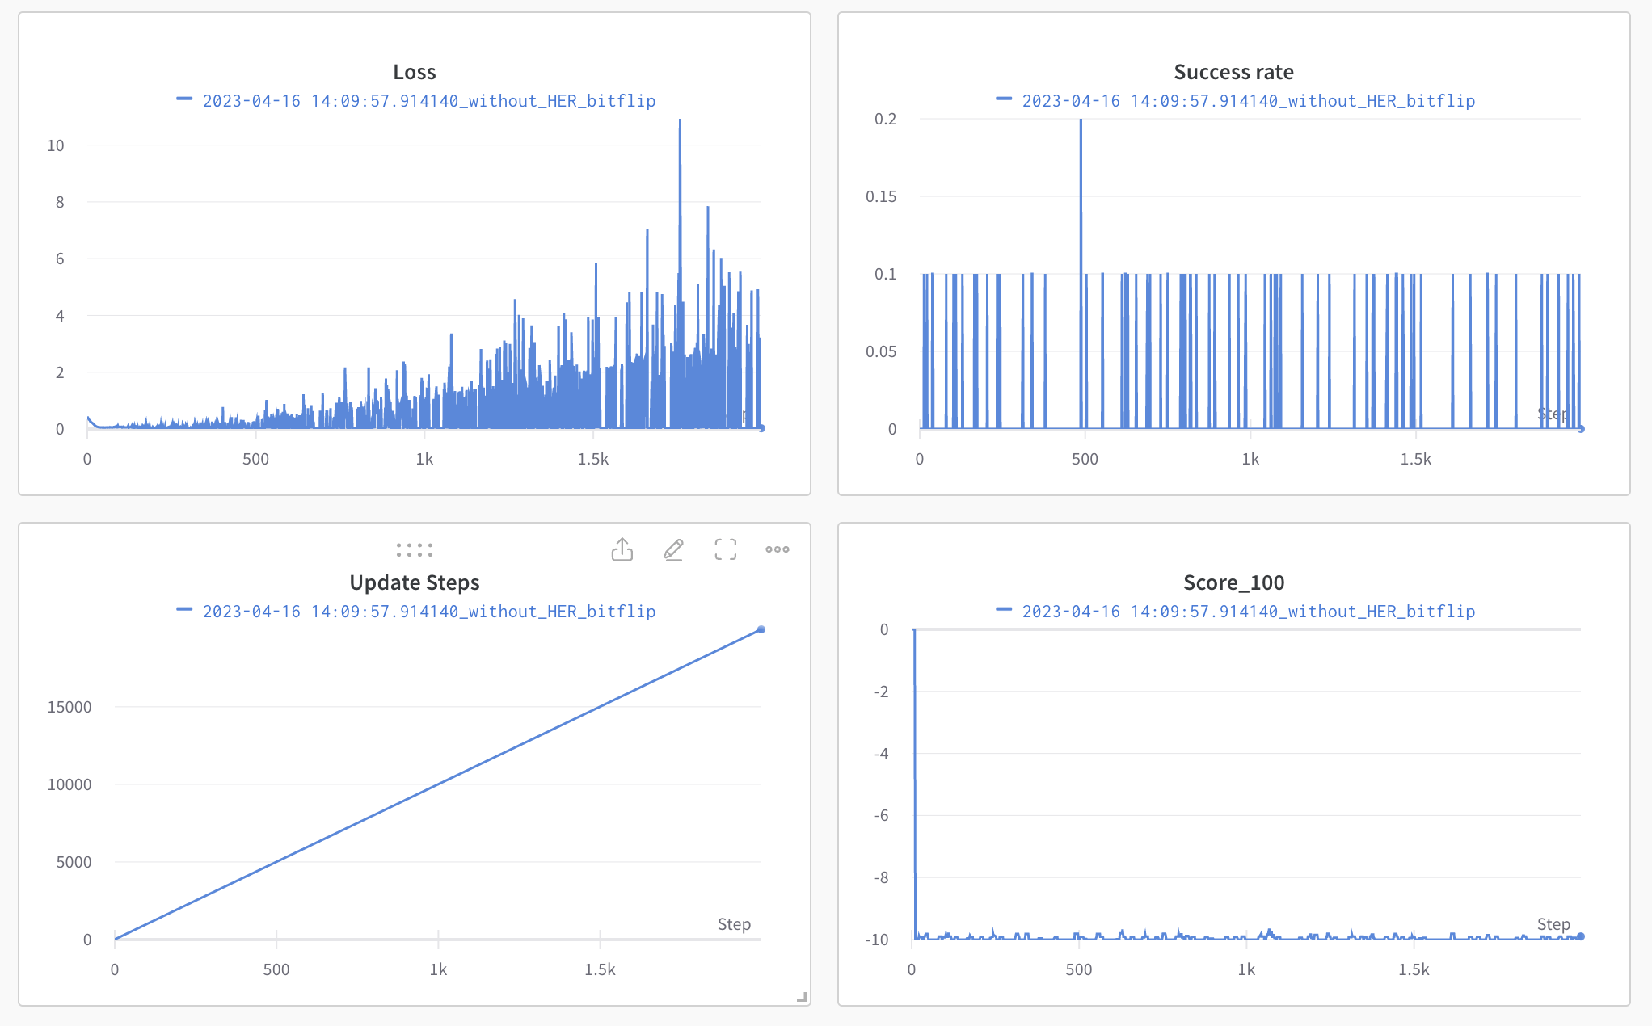Click the 1.5k x-axis label in Loss chart
This screenshot has height=1026, width=1652.
593,459
